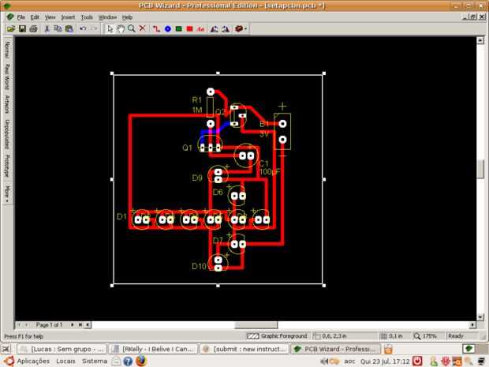Screen dimensions: 489x367
Task: Click the horizontal scrollbar right arrow
Action: pos(472,325)
